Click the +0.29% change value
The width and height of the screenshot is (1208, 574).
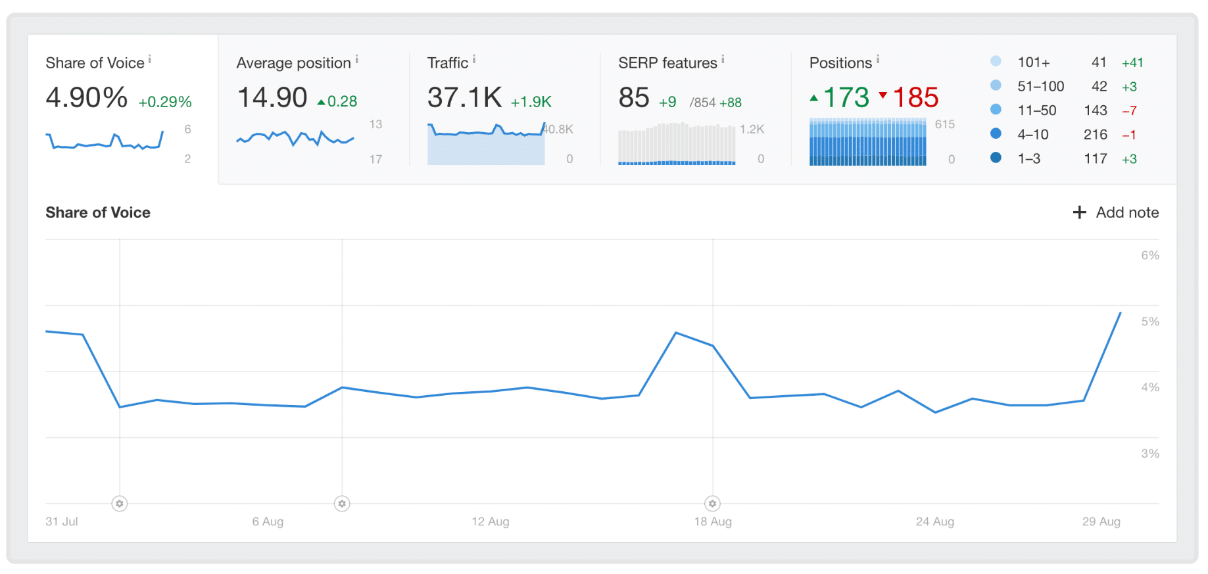click(165, 102)
